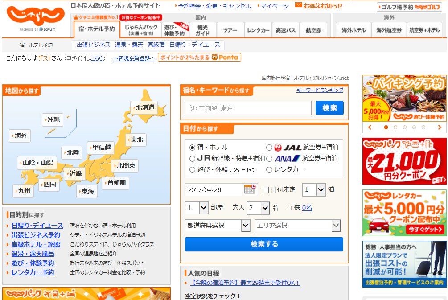448x300 pixels.
Task: Open the エリア選択 dropdown
Action: 298,226
